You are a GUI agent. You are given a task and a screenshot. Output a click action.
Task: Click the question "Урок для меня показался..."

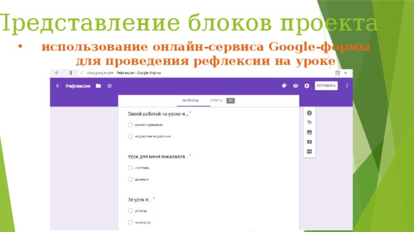[158, 157]
